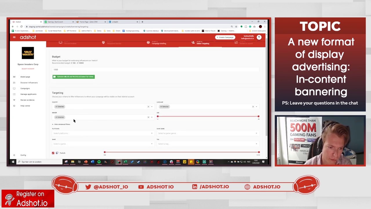Open Config settings link

[x=23, y=155]
